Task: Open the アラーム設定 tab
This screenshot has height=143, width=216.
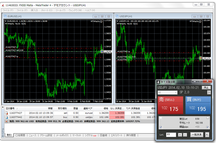Action: click(x=46, y=135)
